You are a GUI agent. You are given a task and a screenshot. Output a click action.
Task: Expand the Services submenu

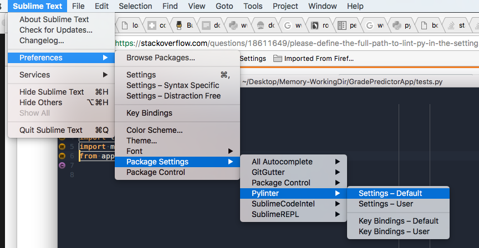[61, 75]
